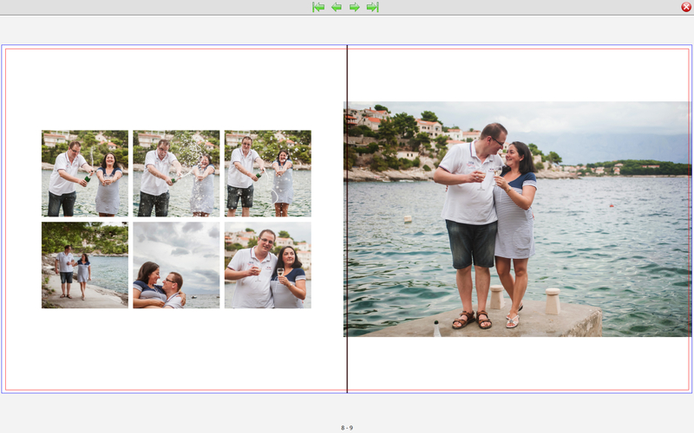
Task: Select the bottom-right photo of couple toasting
Action: 267,265
